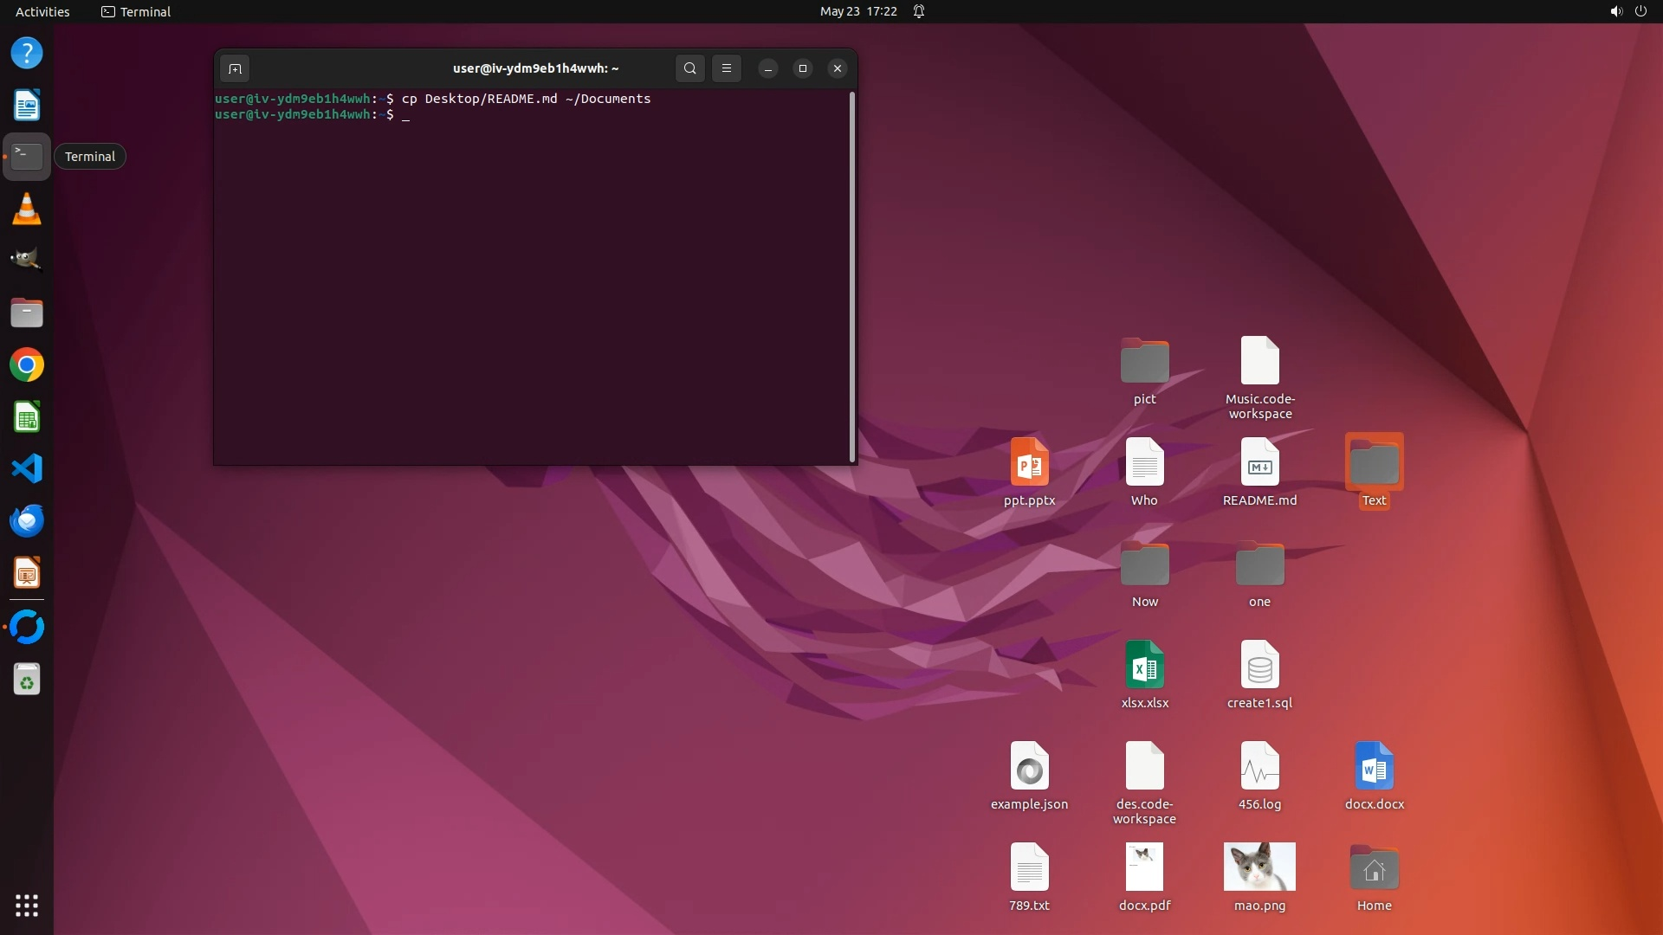
Task: Open the Thunderbird mail client
Action: 27,521
